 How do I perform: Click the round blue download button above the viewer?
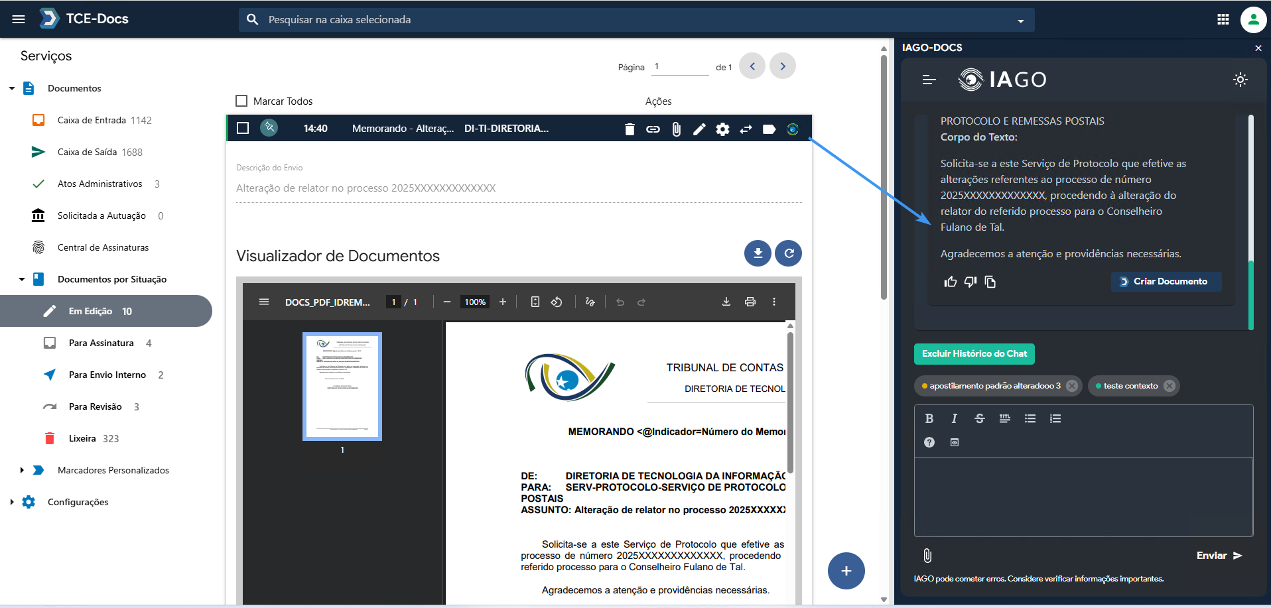pyautogui.click(x=757, y=253)
